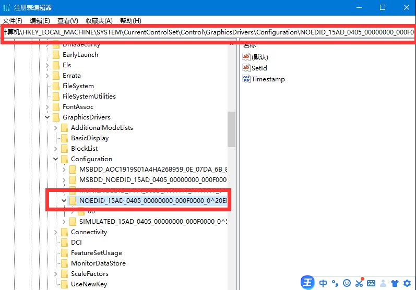416x290 pixels.
Task: Open the IME scissors screenshot tool
Action: click(359, 283)
